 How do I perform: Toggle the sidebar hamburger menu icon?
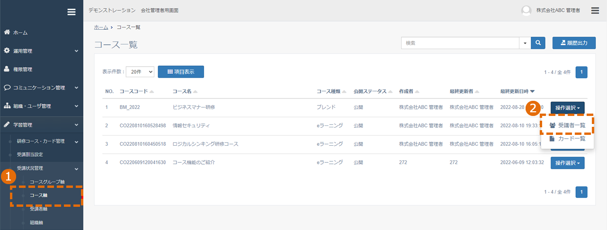coord(71,12)
